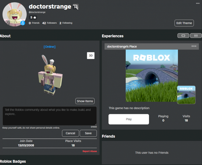Click the 0/1000 character counter

pyautogui.click(x=94, y=127)
